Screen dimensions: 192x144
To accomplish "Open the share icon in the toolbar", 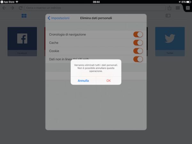I will pos(169,8).
